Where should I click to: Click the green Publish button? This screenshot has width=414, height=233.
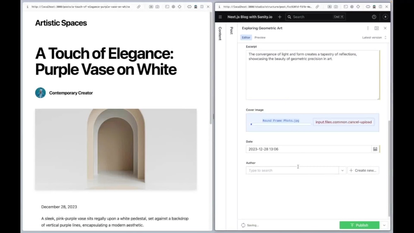point(359,225)
